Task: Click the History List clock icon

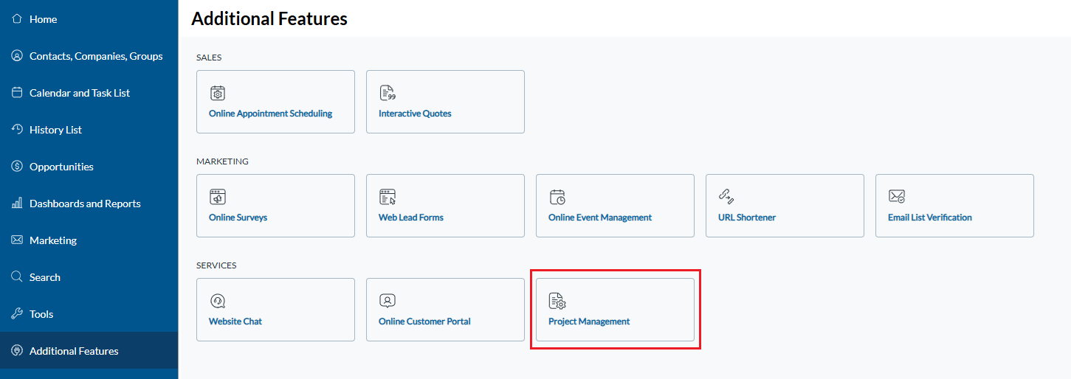Action: 17,130
